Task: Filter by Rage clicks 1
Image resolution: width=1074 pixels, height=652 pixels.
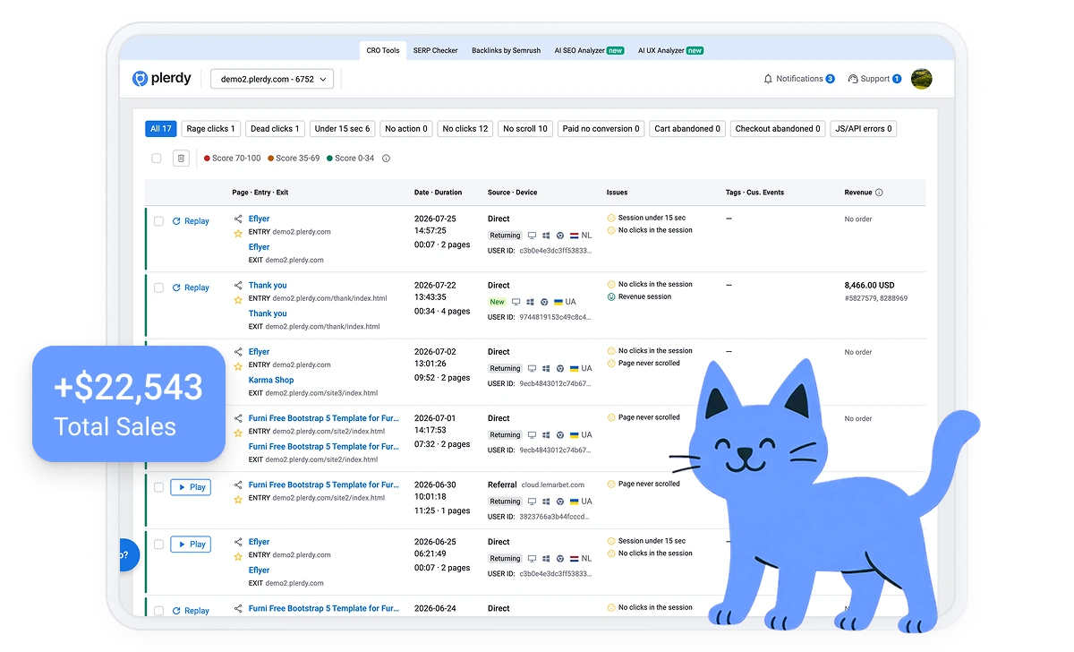Action: point(210,129)
